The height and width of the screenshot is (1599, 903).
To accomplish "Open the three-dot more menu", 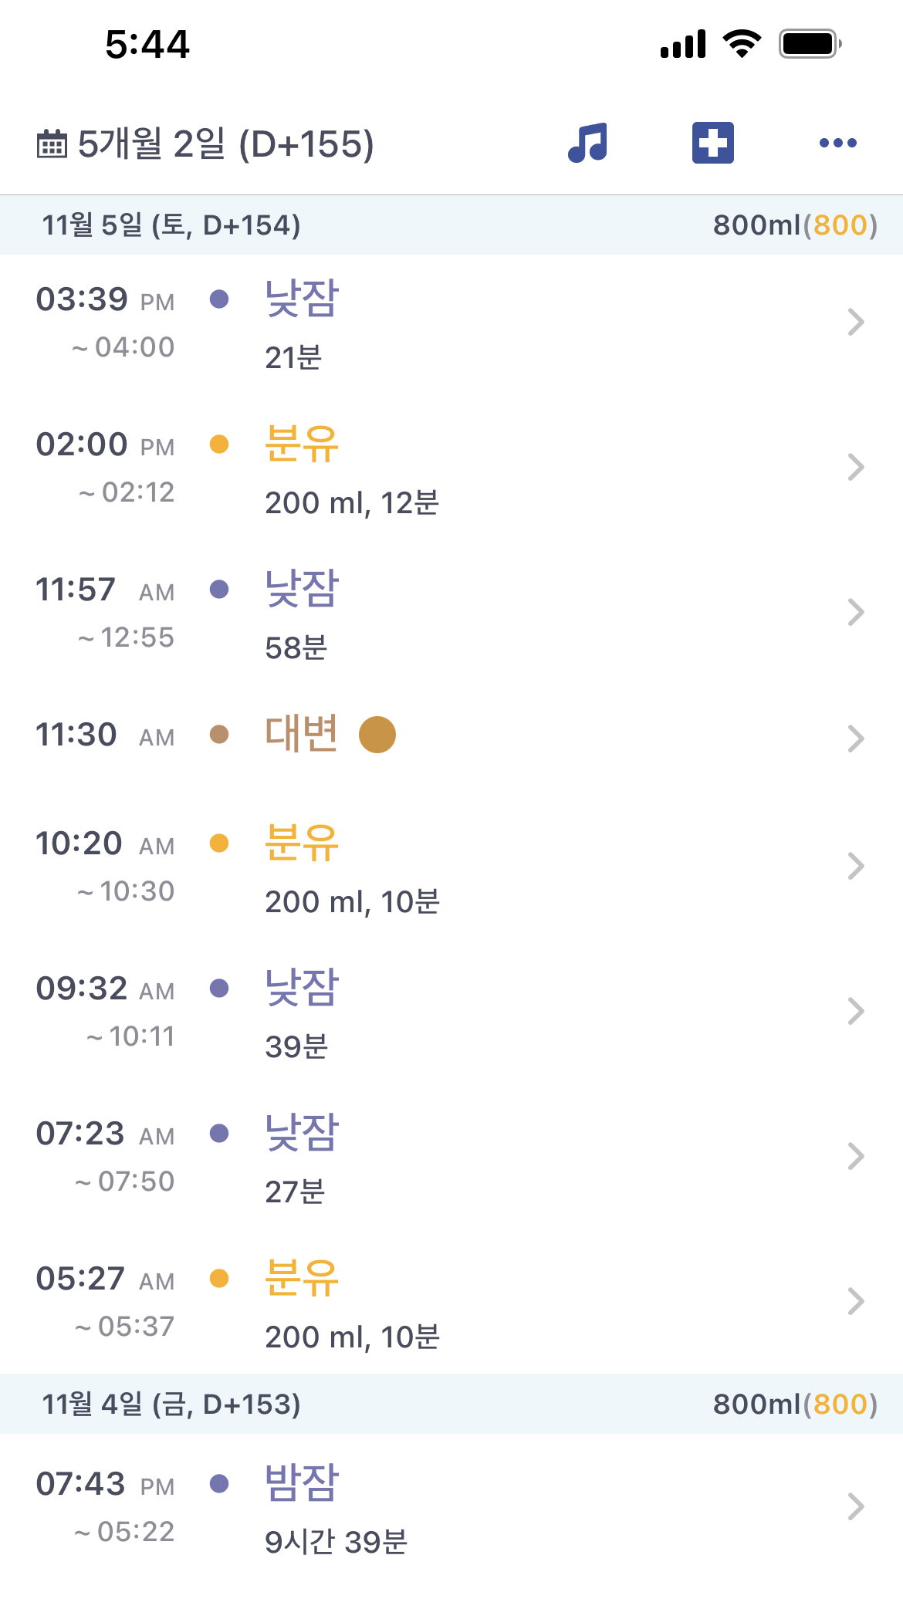I will point(837,143).
